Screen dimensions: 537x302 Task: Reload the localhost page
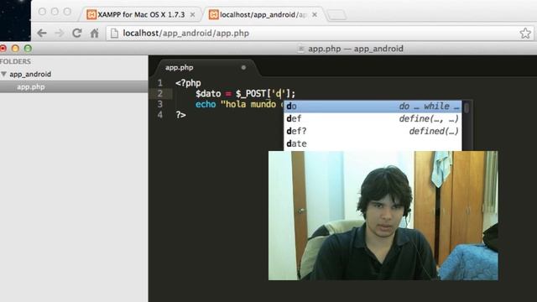(x=77, y=34)
